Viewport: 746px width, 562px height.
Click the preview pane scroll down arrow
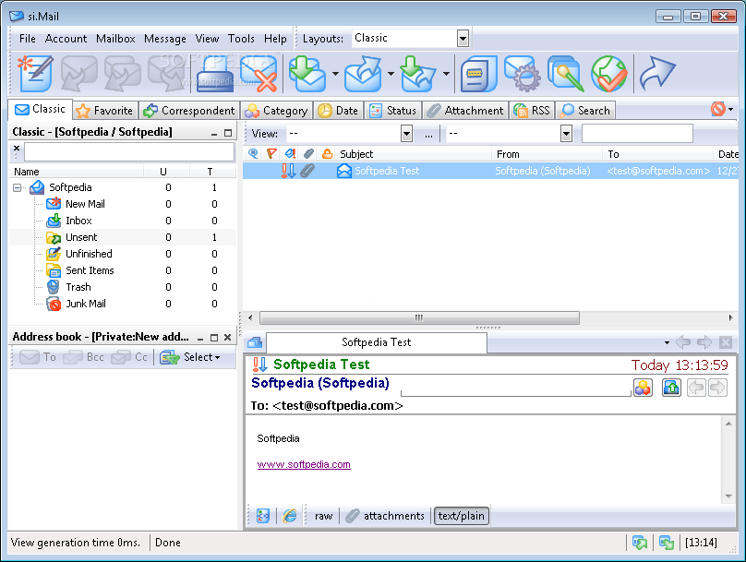[x=728, y=496]
